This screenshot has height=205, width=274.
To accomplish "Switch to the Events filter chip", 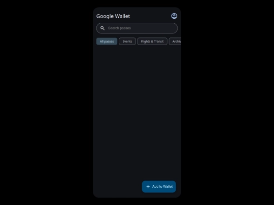I will [x=127, y=42].
